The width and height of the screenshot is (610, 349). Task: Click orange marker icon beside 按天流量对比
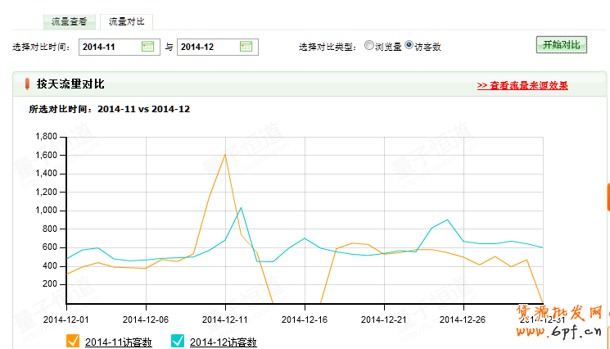(27, 84)
